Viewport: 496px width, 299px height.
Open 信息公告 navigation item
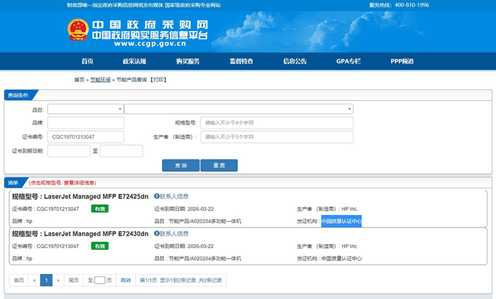tap(295, 61)
